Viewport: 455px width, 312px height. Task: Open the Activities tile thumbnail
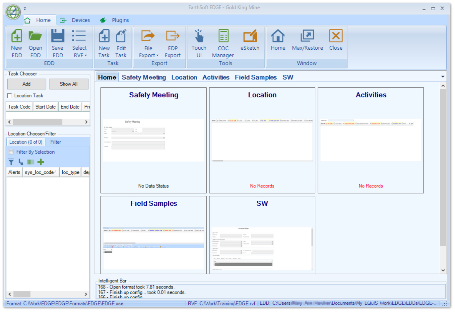(371, 140)
